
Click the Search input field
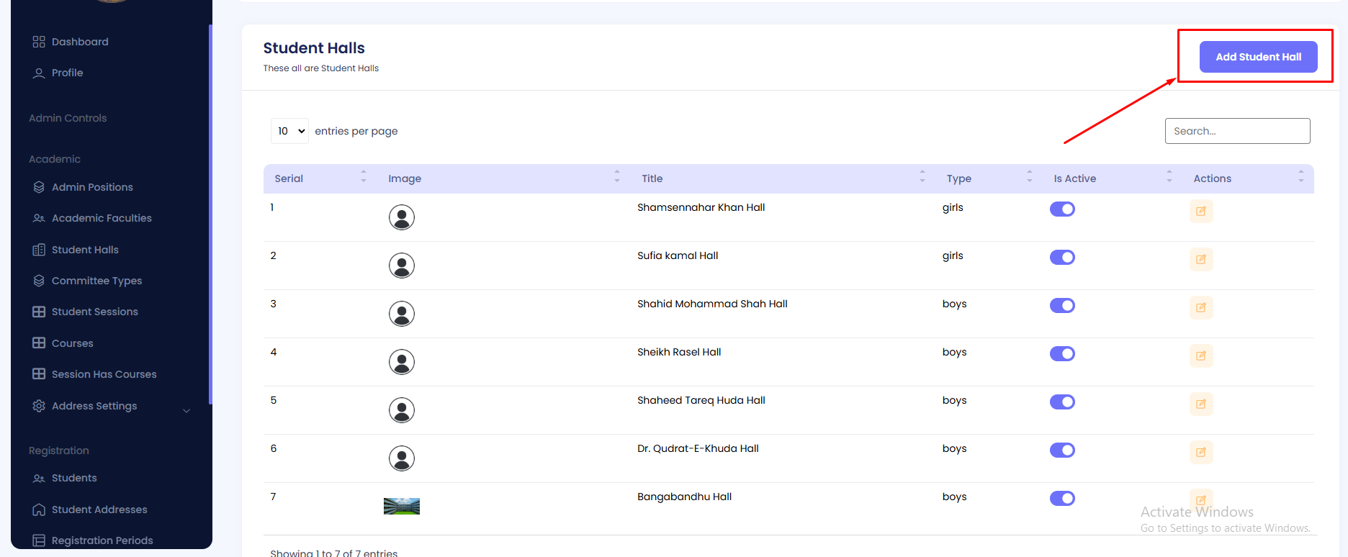(x=1237, y=131)
